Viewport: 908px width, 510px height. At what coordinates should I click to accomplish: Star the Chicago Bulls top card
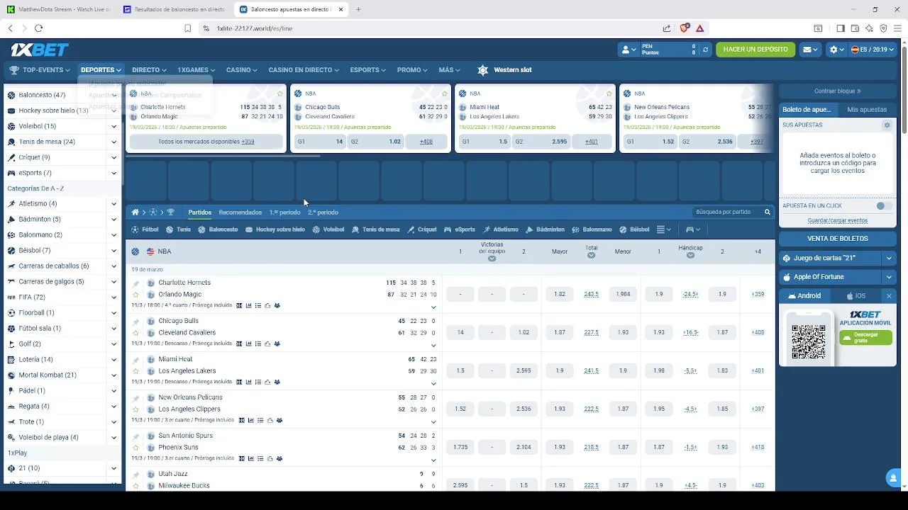445,93
